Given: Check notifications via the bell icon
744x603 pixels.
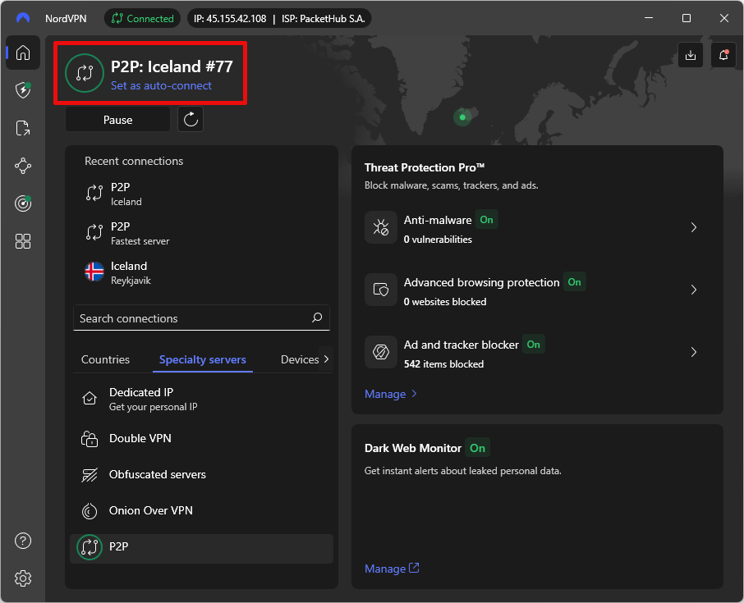Looking at the screenshot, I should coord(723,55).
